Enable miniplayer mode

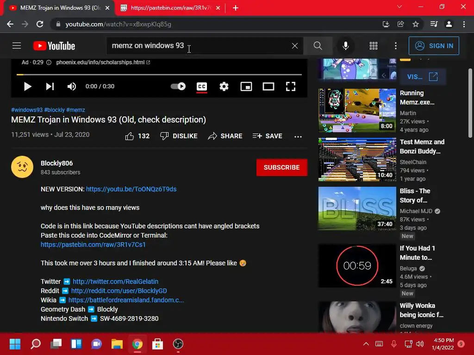[x=246, y=86]
